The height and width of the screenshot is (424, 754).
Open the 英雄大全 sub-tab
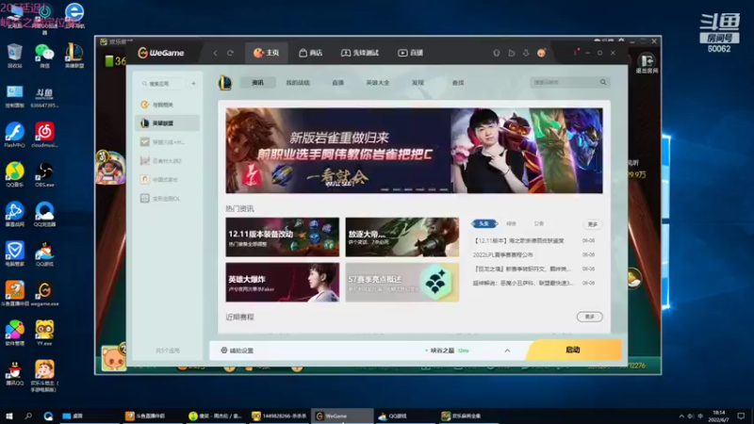pyautogui.click(x=378, y=83)
